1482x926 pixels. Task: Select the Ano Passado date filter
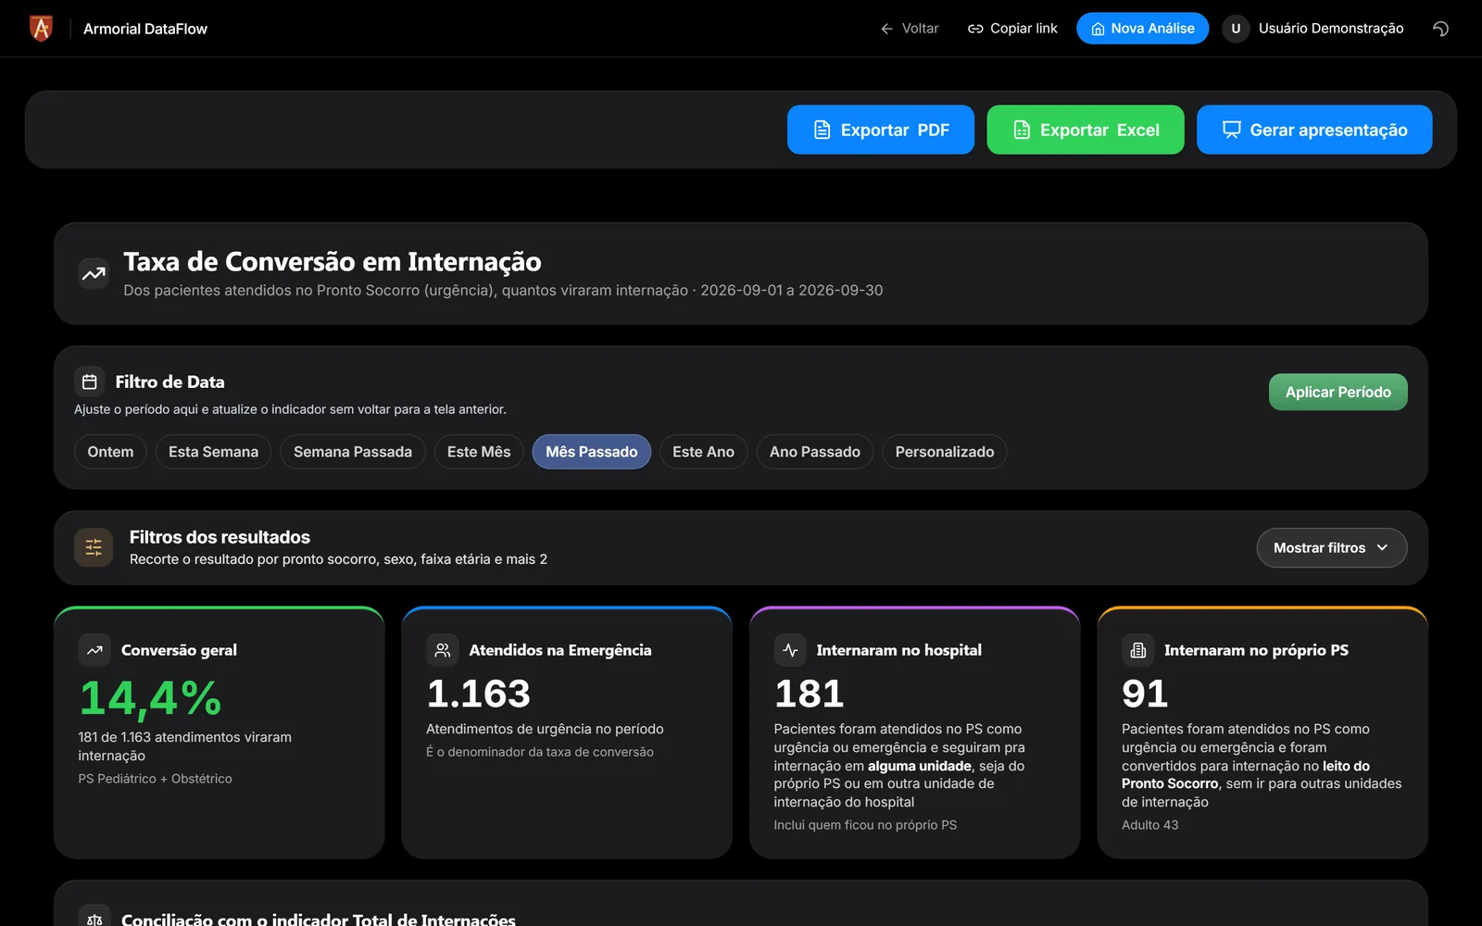point(815,452)
